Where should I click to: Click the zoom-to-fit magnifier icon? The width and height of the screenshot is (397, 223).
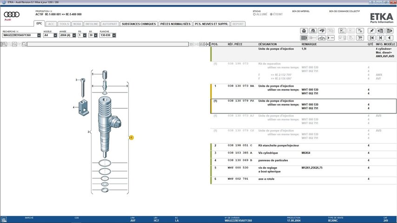click(14, 44)
